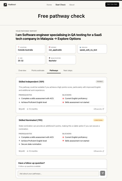Image resolution: width=122 pixels, height=181 pixels.
Task: Switch to the Overview tab
Action: pyautogui.click(x=22, y=70)
